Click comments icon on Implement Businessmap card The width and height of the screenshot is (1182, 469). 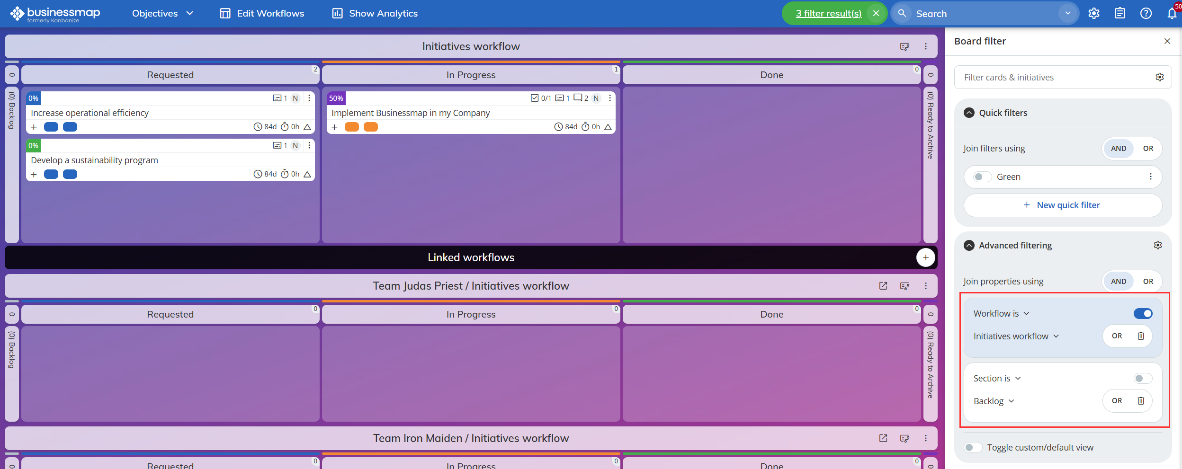pyautogui.click(x=581, y=98)
